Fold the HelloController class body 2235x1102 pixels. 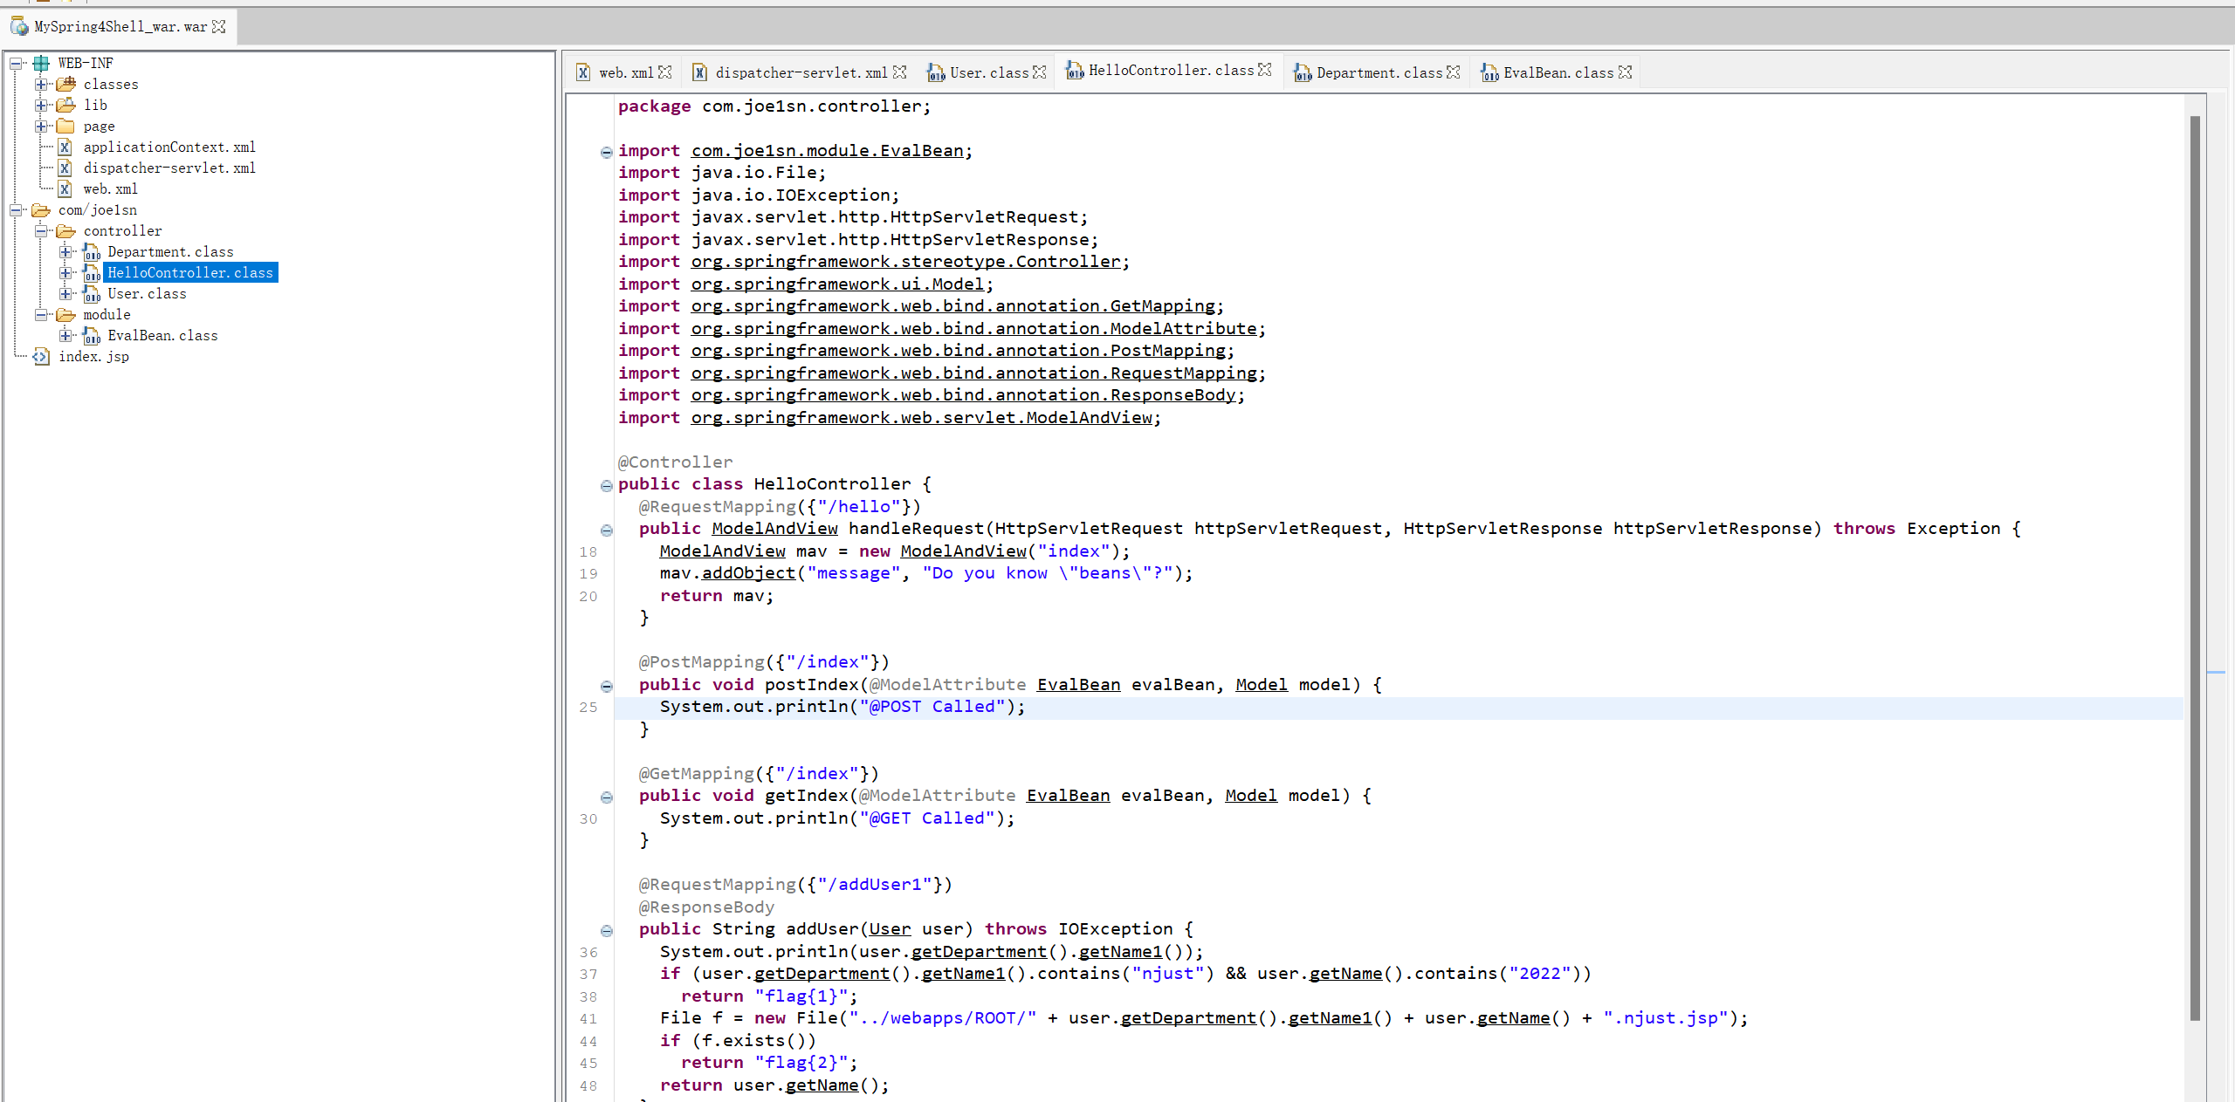pyautogui.click(x=607, y=485)
